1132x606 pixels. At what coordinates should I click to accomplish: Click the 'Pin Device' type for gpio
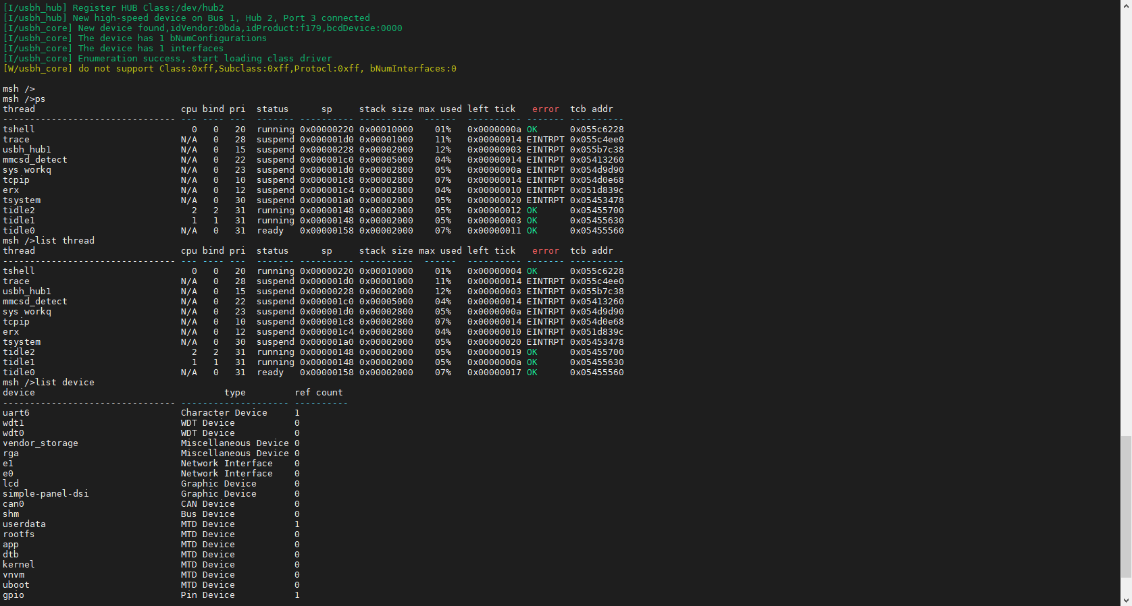tap(208, 595)
